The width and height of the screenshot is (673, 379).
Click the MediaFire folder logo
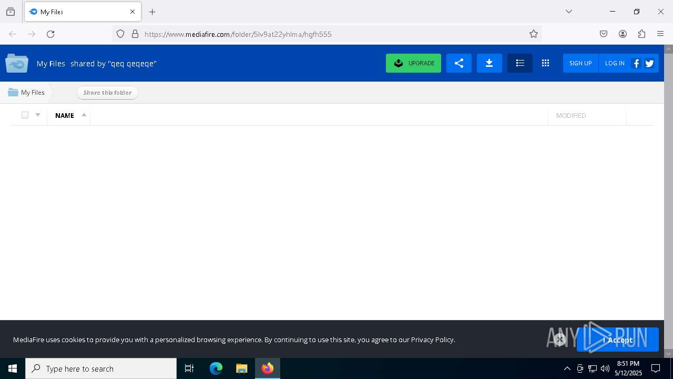coord(17,63)
